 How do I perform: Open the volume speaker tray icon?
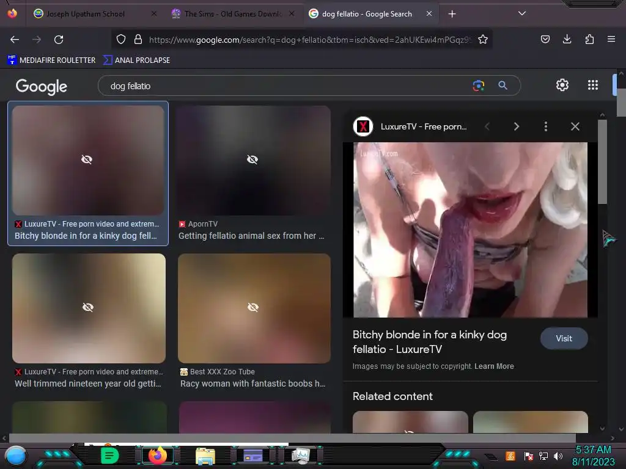pos(558,456)
